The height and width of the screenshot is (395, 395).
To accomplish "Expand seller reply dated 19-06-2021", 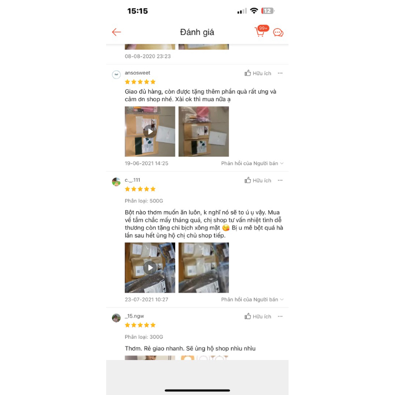I will (252, 163).
